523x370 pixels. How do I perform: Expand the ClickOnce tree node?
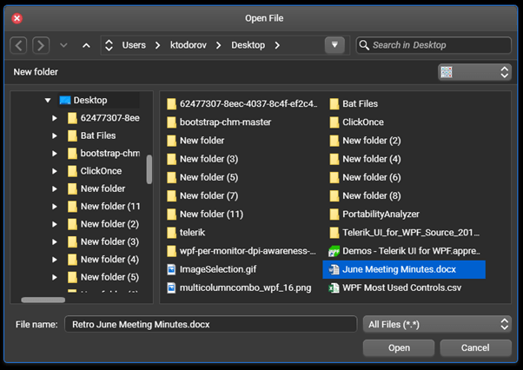click(55, 171)
